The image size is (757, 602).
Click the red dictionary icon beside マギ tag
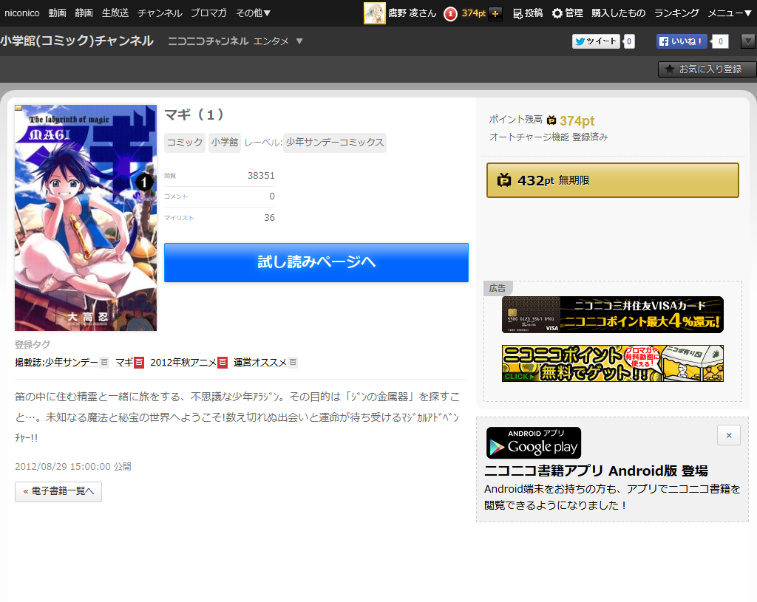[138, 362]
